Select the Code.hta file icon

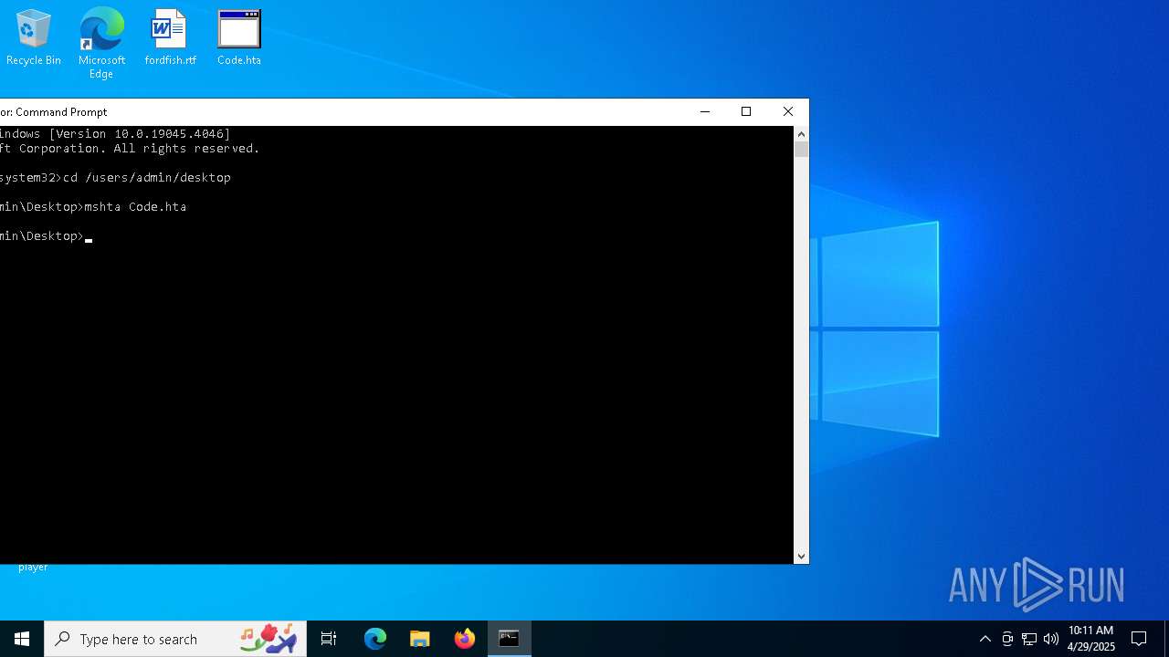239,37
